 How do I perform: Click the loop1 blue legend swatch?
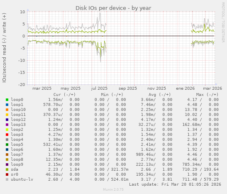7,105
